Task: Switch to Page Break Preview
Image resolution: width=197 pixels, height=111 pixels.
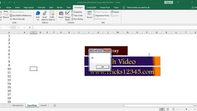Action: click(x=173, y=109)
